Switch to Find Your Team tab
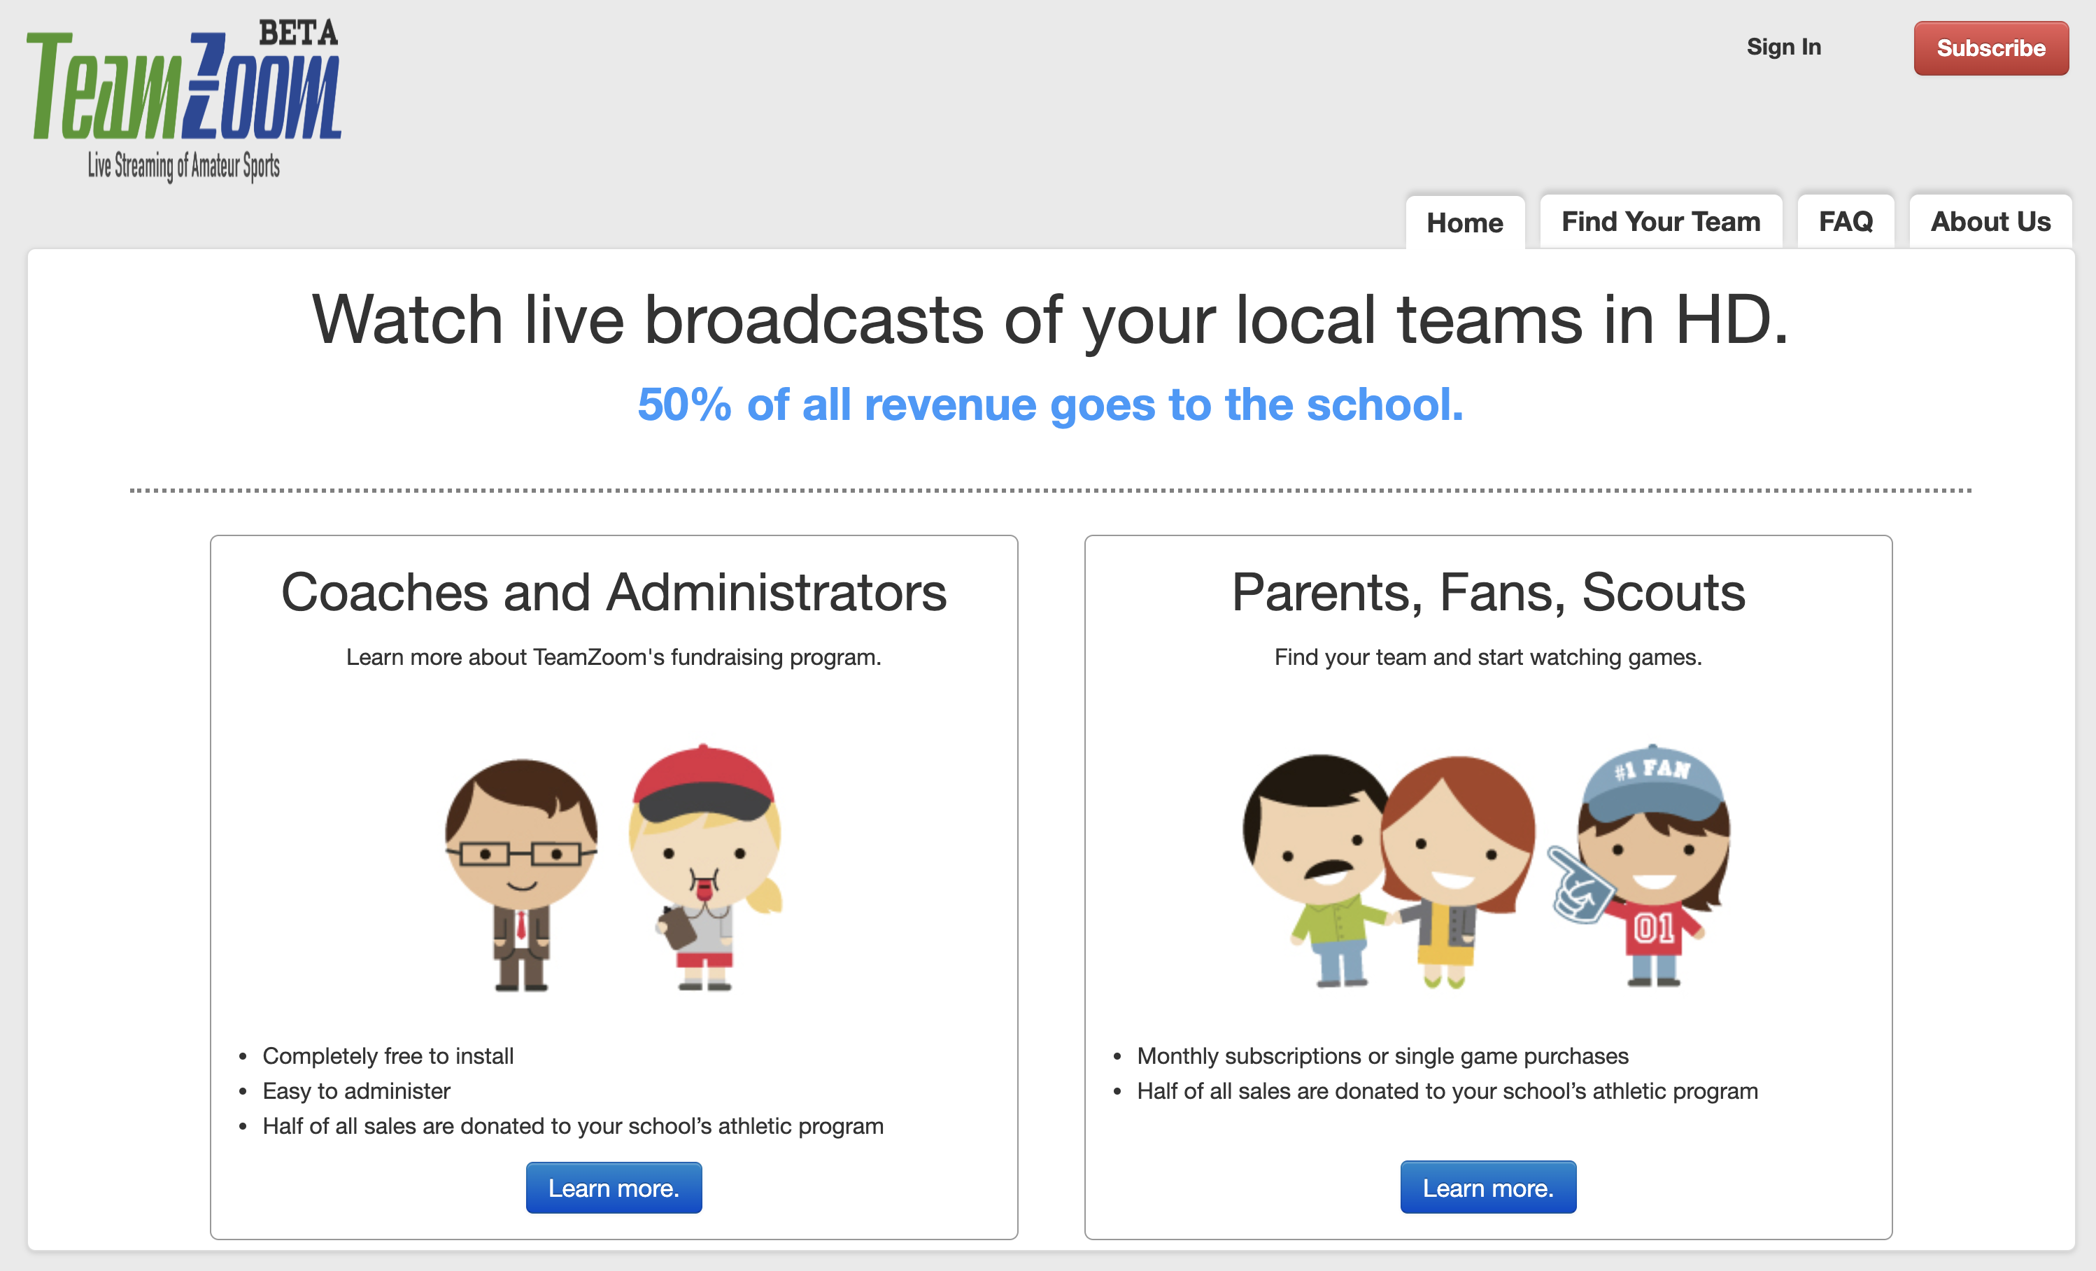Screen dimensions: 2096x1271 click(1660, 221)
